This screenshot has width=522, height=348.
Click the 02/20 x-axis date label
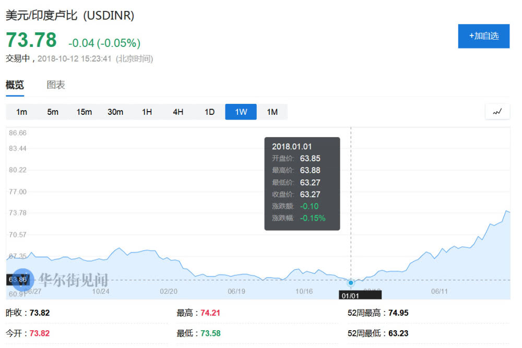pyautogui.click(x=169, y=292)
